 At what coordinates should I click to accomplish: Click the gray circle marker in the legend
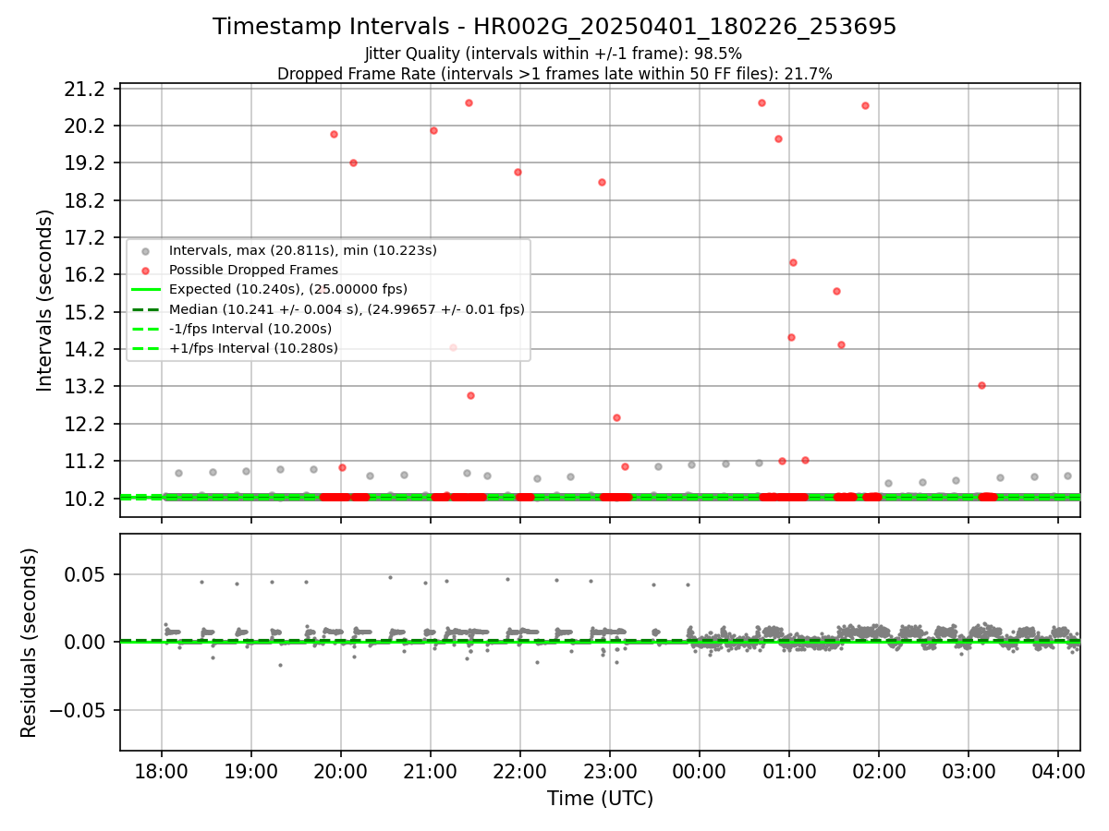click(x=144, y=250)
